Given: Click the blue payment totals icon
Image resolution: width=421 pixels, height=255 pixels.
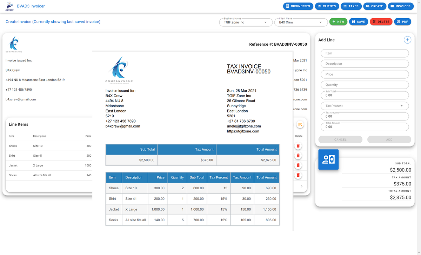Looking at the screenshot, I should tap(328, 159).
